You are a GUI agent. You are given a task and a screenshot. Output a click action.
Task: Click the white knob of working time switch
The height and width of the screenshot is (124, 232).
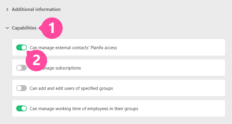(24, 108)
